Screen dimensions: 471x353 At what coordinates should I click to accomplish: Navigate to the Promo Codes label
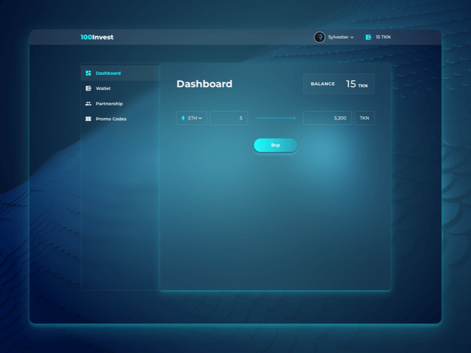[111, 119]
